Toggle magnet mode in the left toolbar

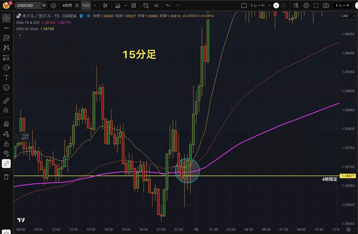[x=6, y=124]
